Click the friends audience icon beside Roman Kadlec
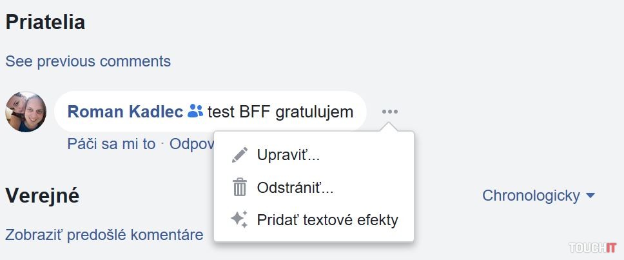This screenshot has height=260, width=624. [195, 112]
